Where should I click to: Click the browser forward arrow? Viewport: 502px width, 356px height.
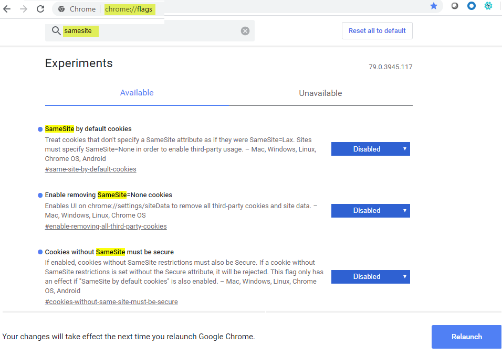tap(23, 9)
